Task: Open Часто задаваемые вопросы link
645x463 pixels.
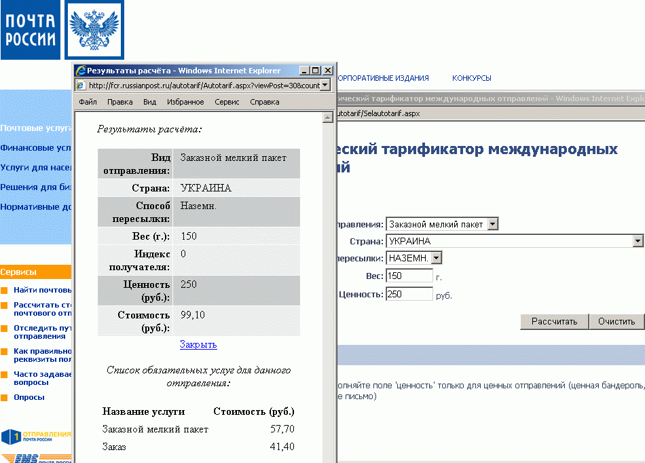Action: tap(42, 378)
